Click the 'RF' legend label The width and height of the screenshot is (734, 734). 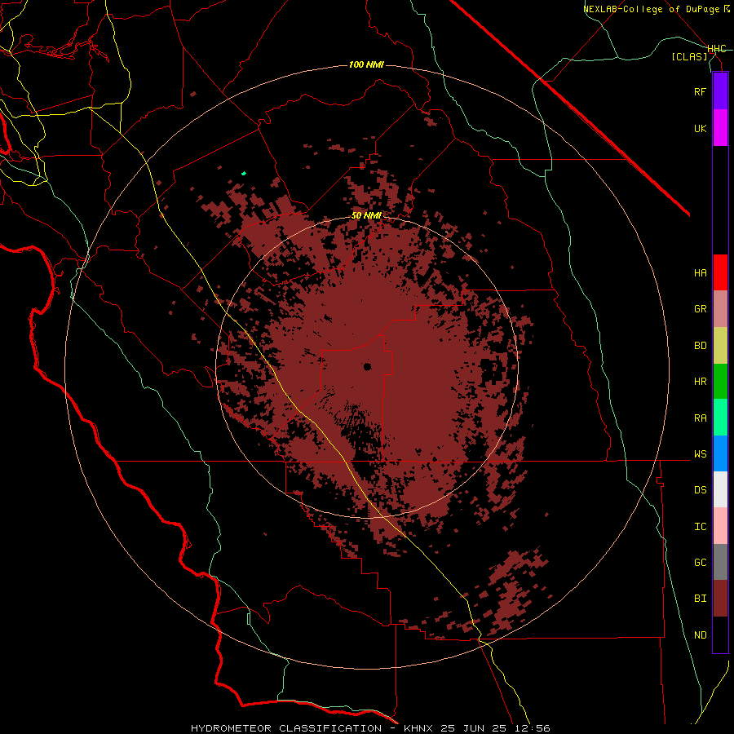700,92
